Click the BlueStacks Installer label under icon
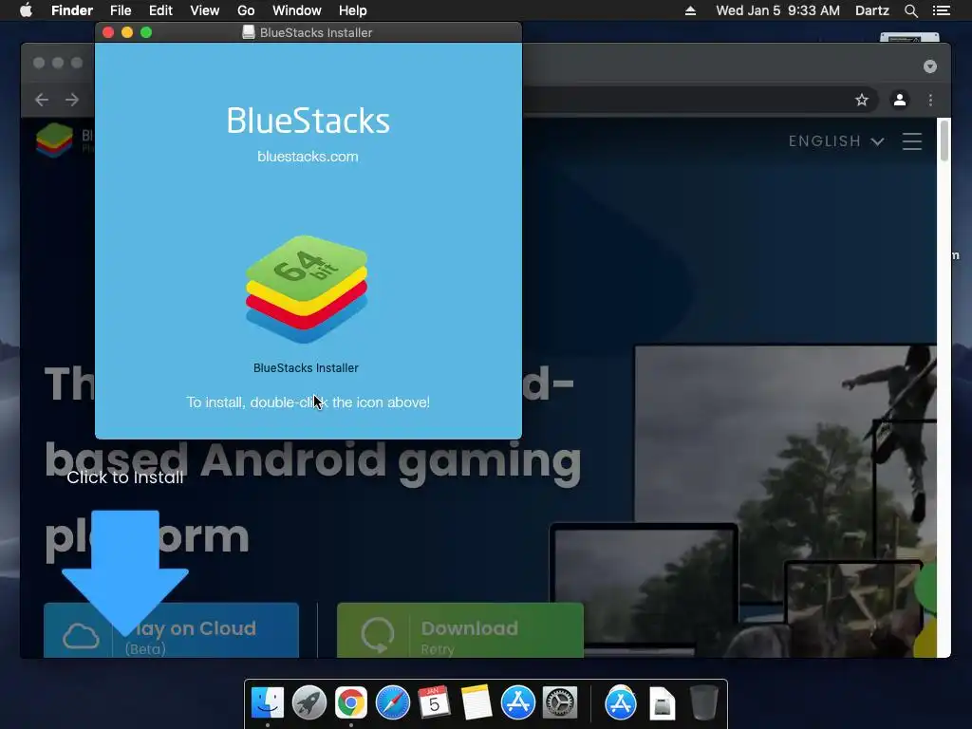The width and height of the screenshot is (972, 729). [x=306, y=367]
